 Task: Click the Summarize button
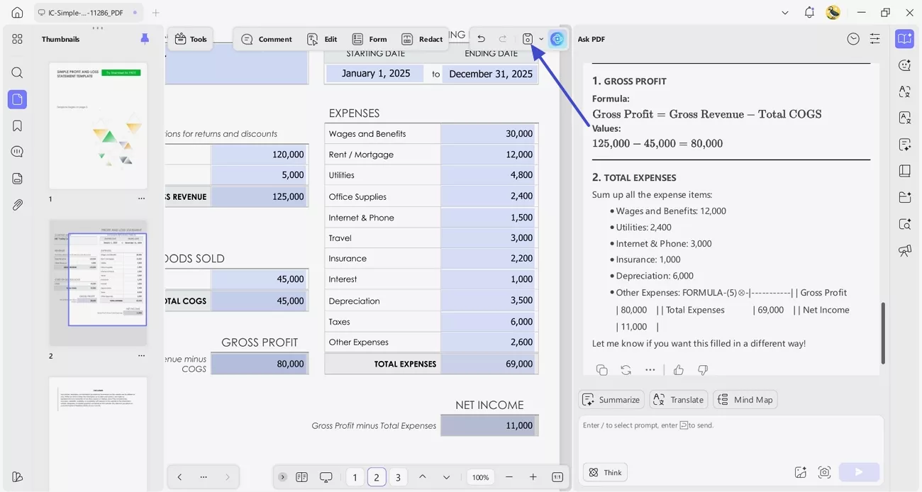(611, 399)
